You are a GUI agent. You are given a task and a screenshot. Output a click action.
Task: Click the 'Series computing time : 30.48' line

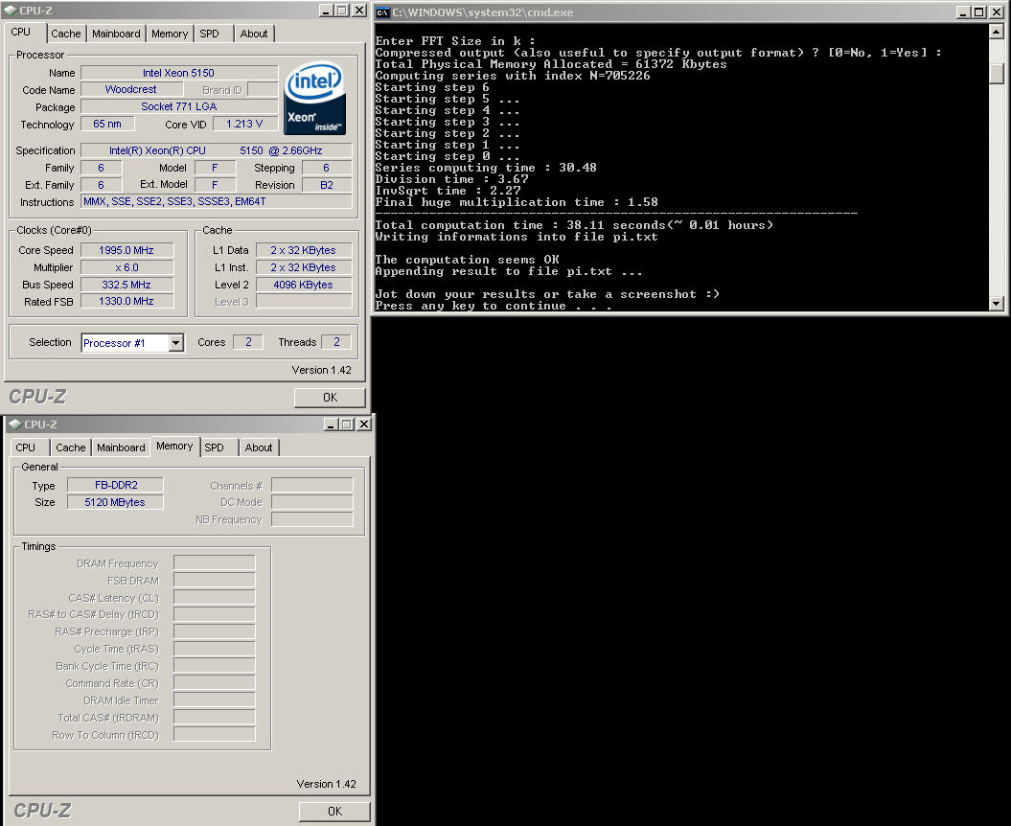point(486,168)
